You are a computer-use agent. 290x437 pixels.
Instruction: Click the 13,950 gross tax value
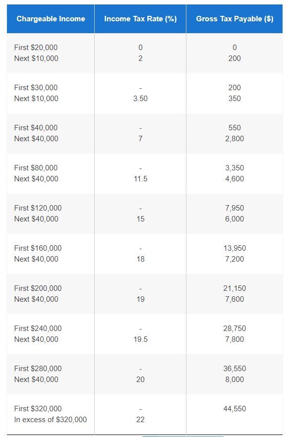pyautogui.click(x=234, y=248)
